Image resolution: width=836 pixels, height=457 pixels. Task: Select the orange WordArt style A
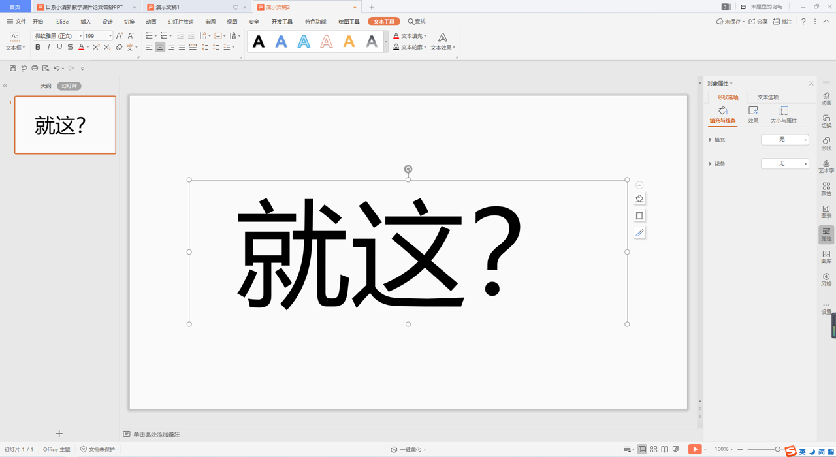tap(349, 42)
